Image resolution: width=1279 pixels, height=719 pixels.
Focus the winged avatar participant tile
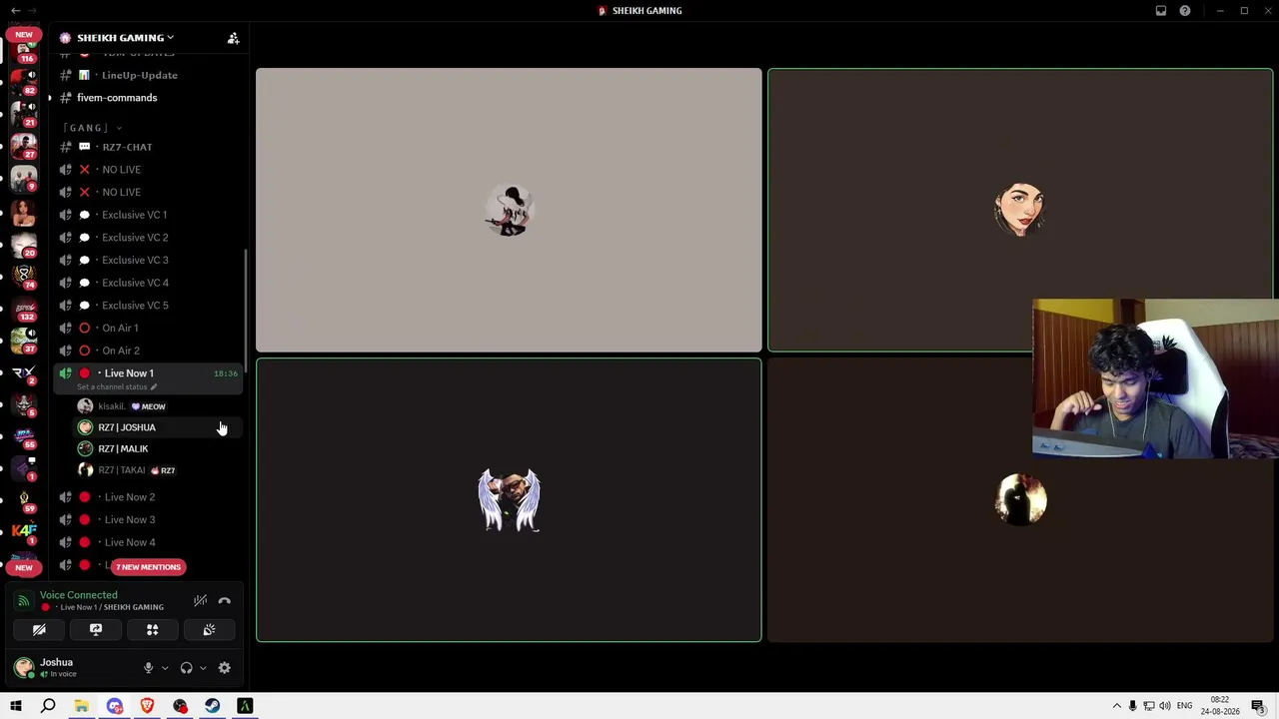click(509, 500)
